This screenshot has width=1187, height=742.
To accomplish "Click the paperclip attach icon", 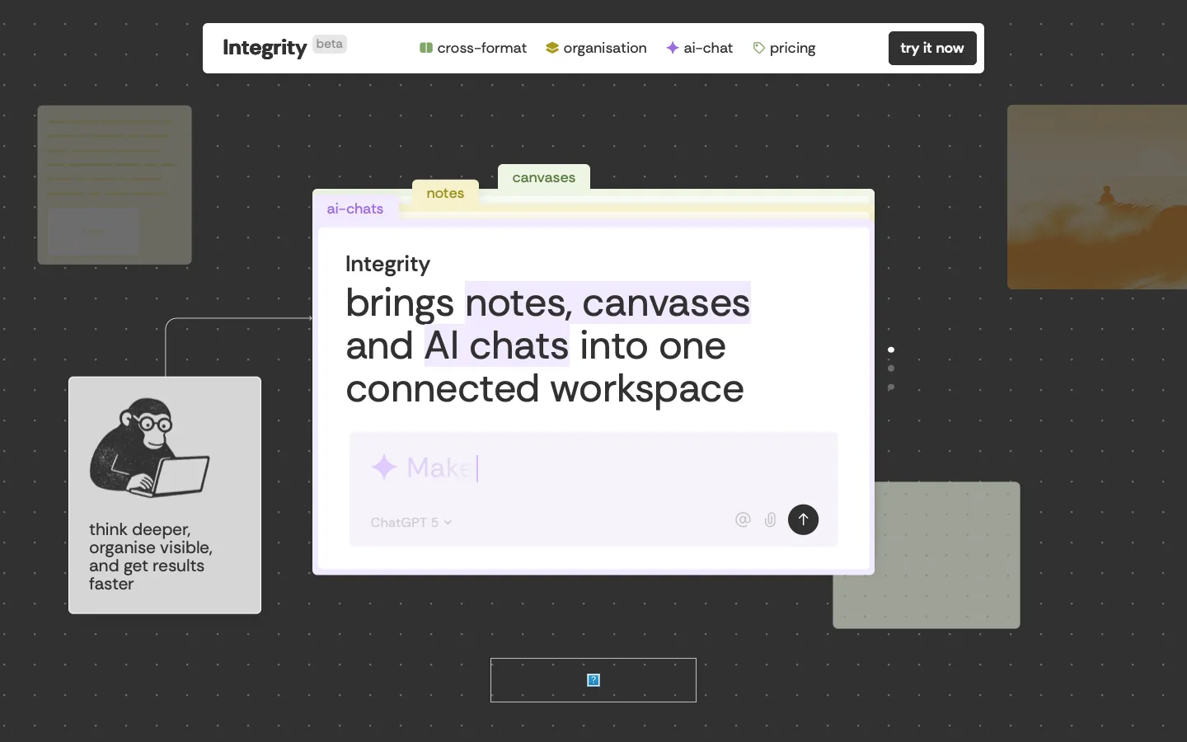I will pos(770,519).
